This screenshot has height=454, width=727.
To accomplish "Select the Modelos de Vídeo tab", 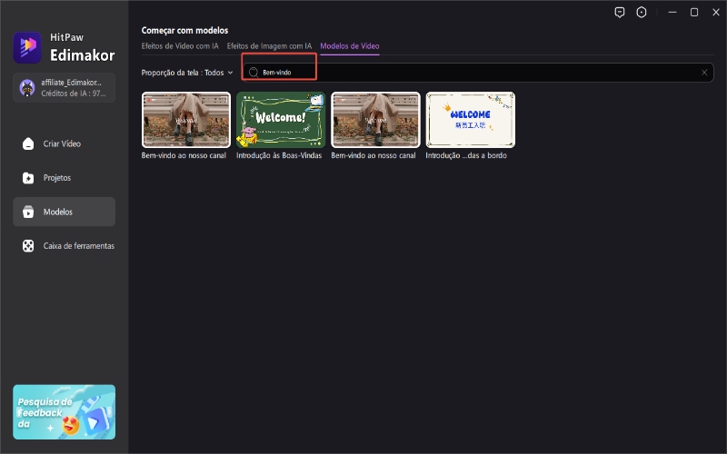I will click(x=350, y=45).
